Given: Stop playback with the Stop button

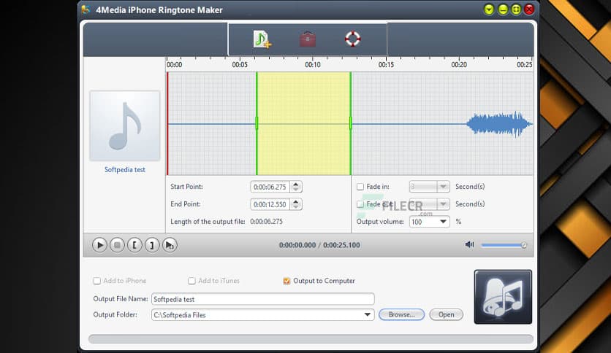Looking at the screenshot, I should [x=117, y=245].
